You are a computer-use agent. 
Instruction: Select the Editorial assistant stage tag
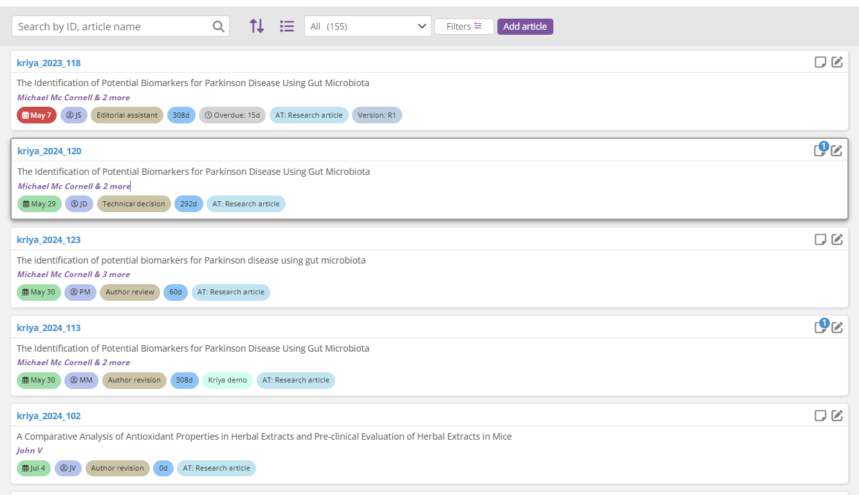pyautogui.click(x=127, y=115)
